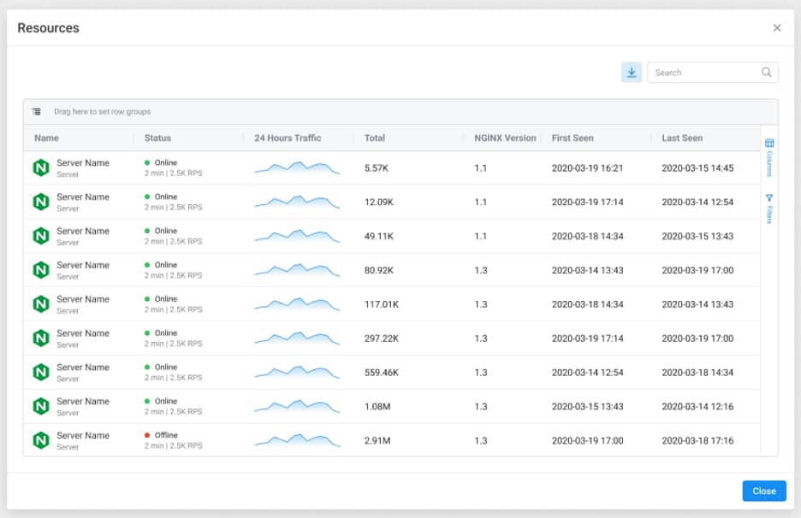This screenshot has height=518, width=801.
Task: Type in the Search input field
Action: [x=703, y=73]
